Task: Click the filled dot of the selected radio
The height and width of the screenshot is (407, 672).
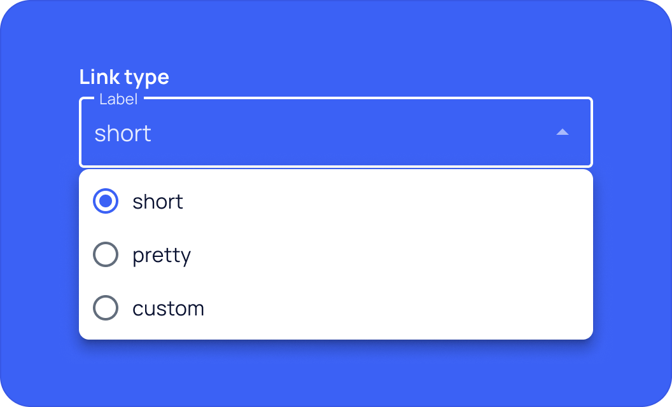Action: [106, 202]
